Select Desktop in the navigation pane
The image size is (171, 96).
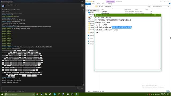coord(92,13)
